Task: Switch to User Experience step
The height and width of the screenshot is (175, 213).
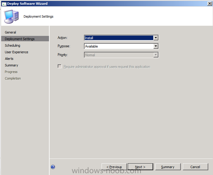Action: point(16,52)
